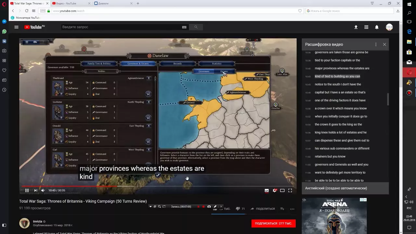The image size is (416, 234).
Task: Focus the YouTube search field
Action: (x=121, y=27)
